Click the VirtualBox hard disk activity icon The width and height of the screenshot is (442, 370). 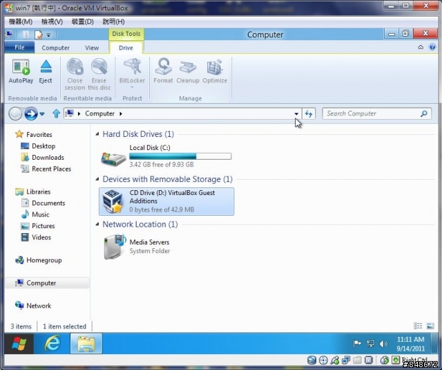point(311,360)
